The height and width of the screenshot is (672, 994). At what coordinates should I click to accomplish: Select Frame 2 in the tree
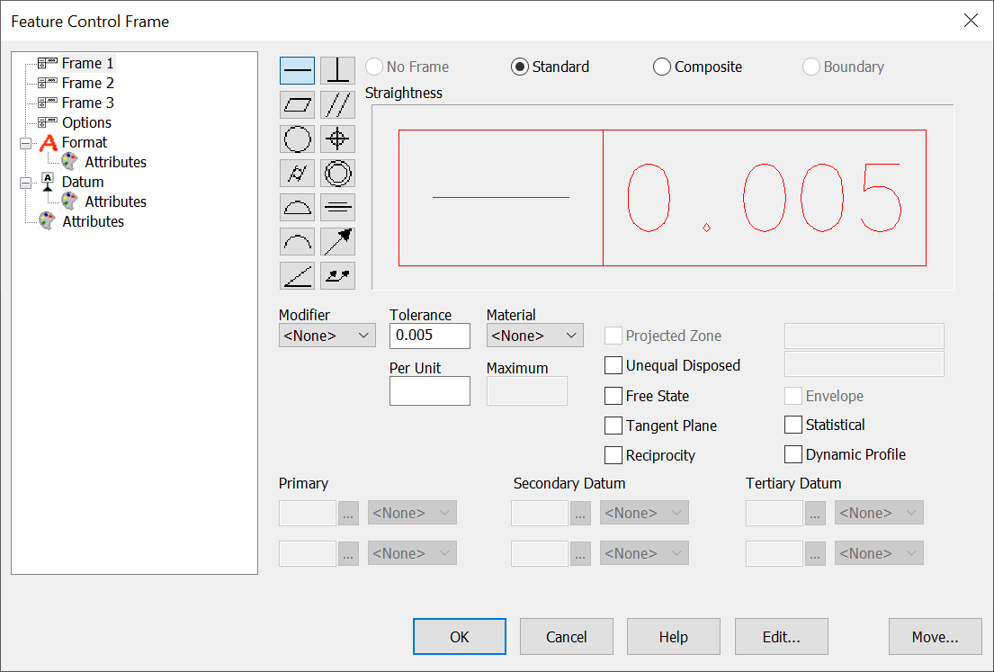[x=87, y=82]
